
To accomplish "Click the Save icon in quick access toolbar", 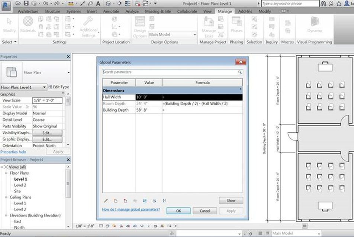I will pos(26,3).
